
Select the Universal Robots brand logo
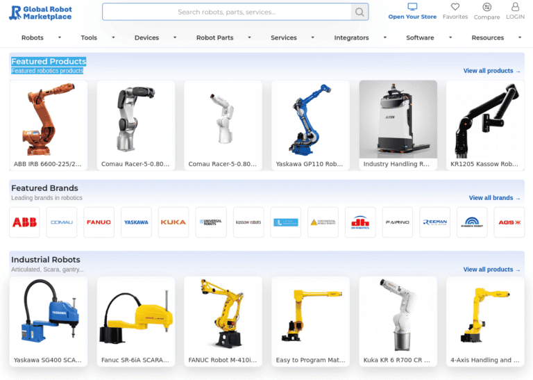tap(211, 222)
